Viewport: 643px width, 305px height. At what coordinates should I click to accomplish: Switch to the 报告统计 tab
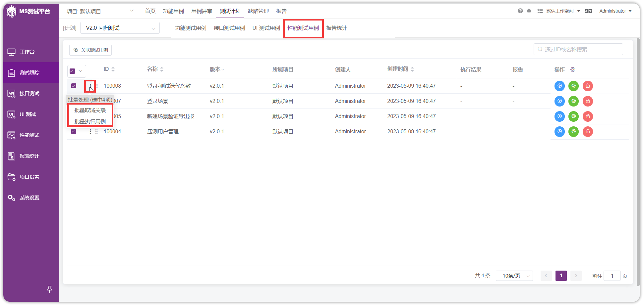(336, 28)
